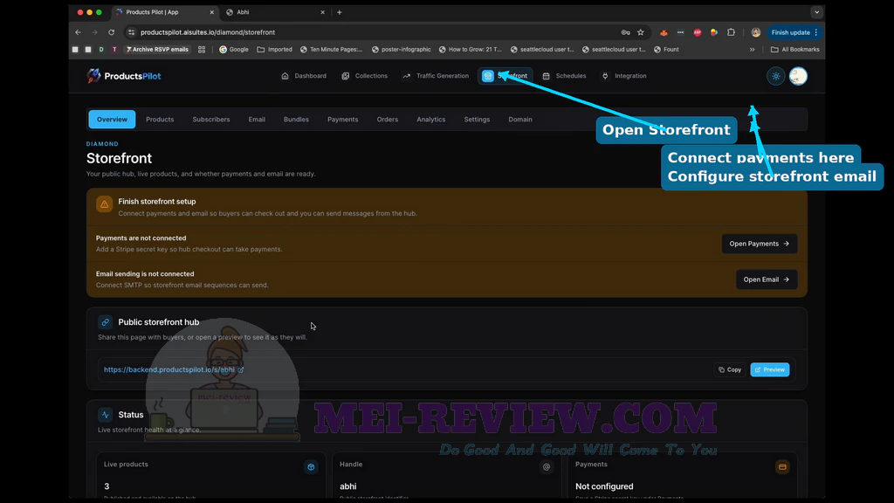The height and width of the screenshot is (503, 894).
Task: Click the Open Email button
Action: click(x=767, y=279)
